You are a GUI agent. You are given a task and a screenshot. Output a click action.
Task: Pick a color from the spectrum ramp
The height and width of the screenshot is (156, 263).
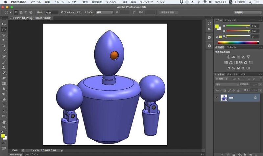pyautogui.click(x=238, y=43)
